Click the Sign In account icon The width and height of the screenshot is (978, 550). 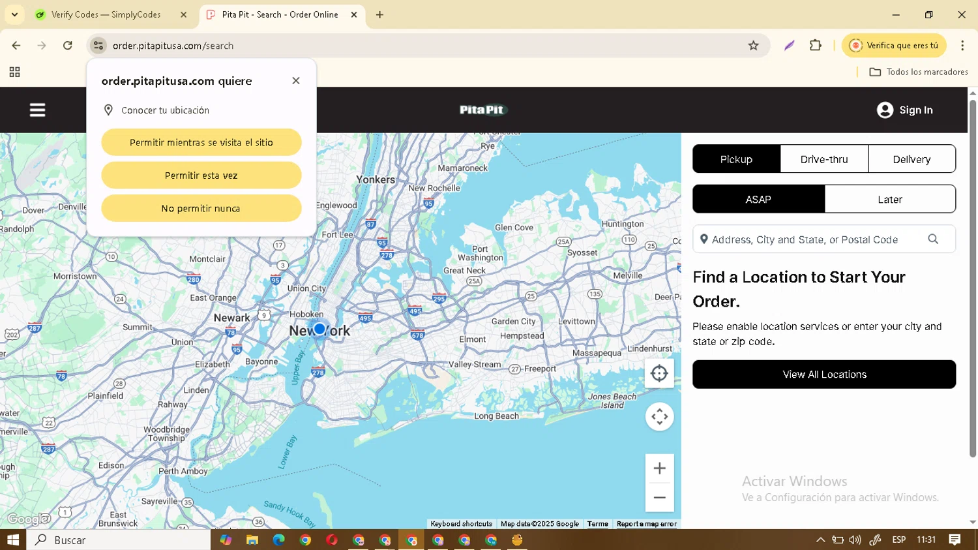(x=885, y=110)
